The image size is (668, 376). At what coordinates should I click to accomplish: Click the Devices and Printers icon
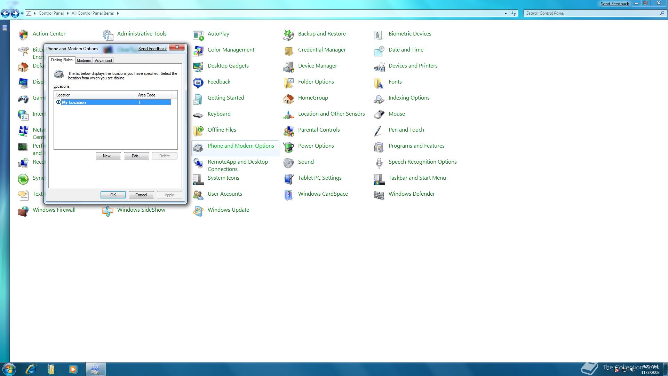click(379, 66)
